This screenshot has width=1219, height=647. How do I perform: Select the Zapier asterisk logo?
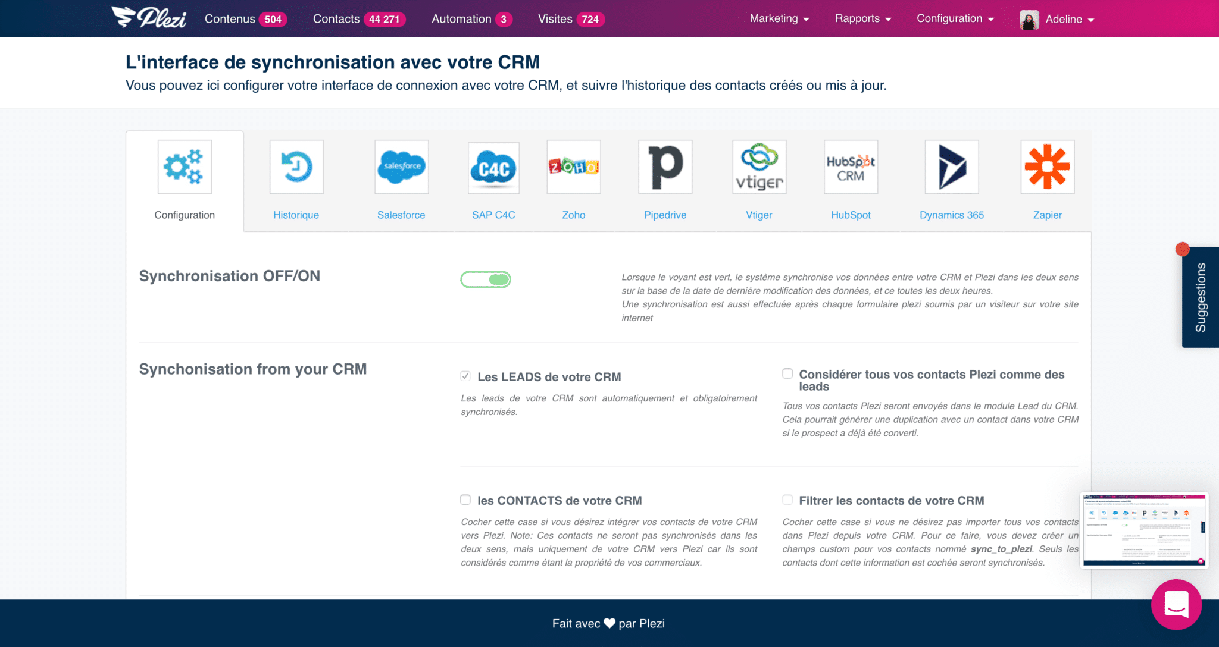[x=1048, y=167]
